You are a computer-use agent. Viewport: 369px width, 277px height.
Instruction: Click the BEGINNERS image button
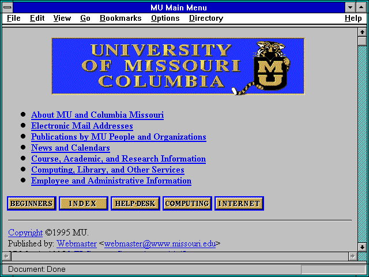[32, 203]
